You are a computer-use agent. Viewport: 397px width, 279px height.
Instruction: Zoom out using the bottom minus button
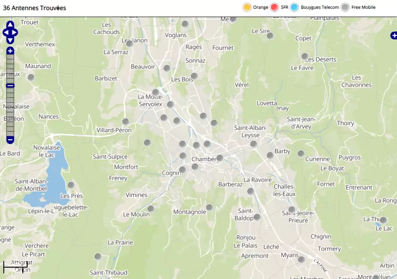point(10,140)
